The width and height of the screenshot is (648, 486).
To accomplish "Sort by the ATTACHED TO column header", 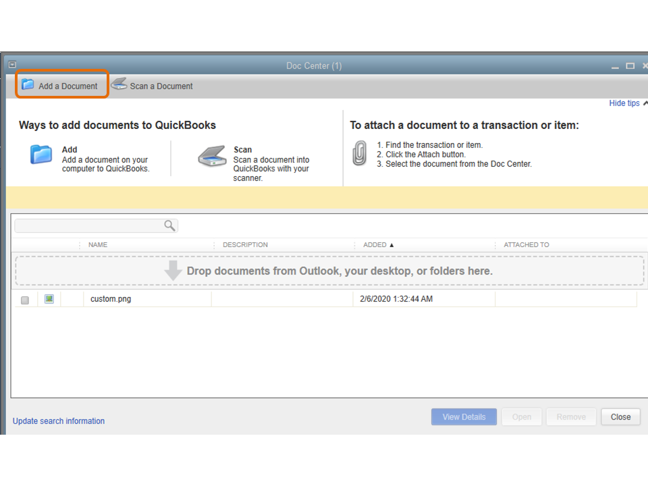I will tap(526, 244).
